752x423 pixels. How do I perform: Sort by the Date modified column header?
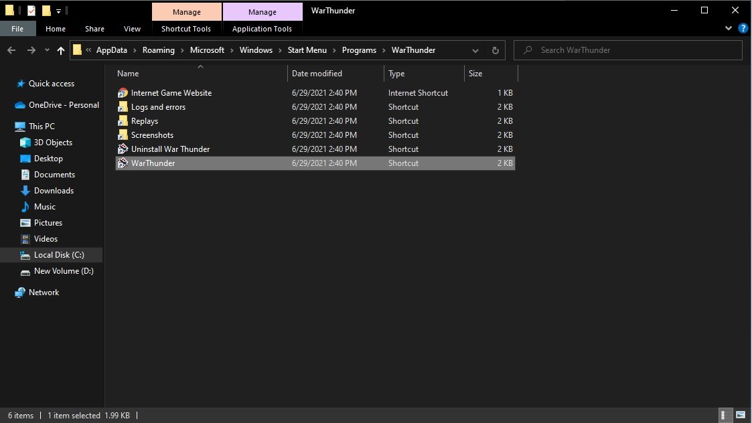click(x=317, y=74)
